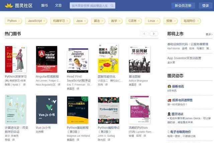Select the Linux tag
The height and width of the screenshot is (143, 214).
click(x=152, y=21)
